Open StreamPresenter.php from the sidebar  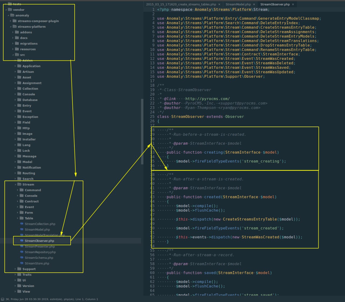click(40, 246)
